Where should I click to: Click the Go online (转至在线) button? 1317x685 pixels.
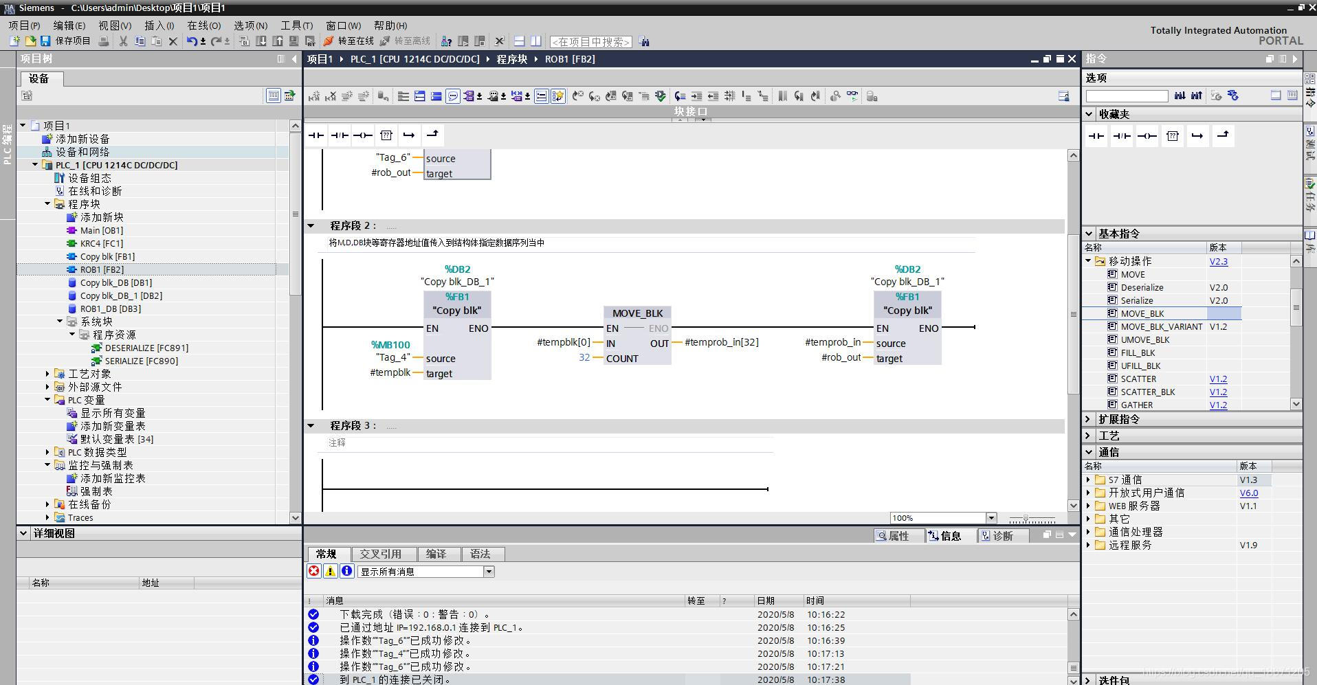pyautogui.click(x=349, y=41)
